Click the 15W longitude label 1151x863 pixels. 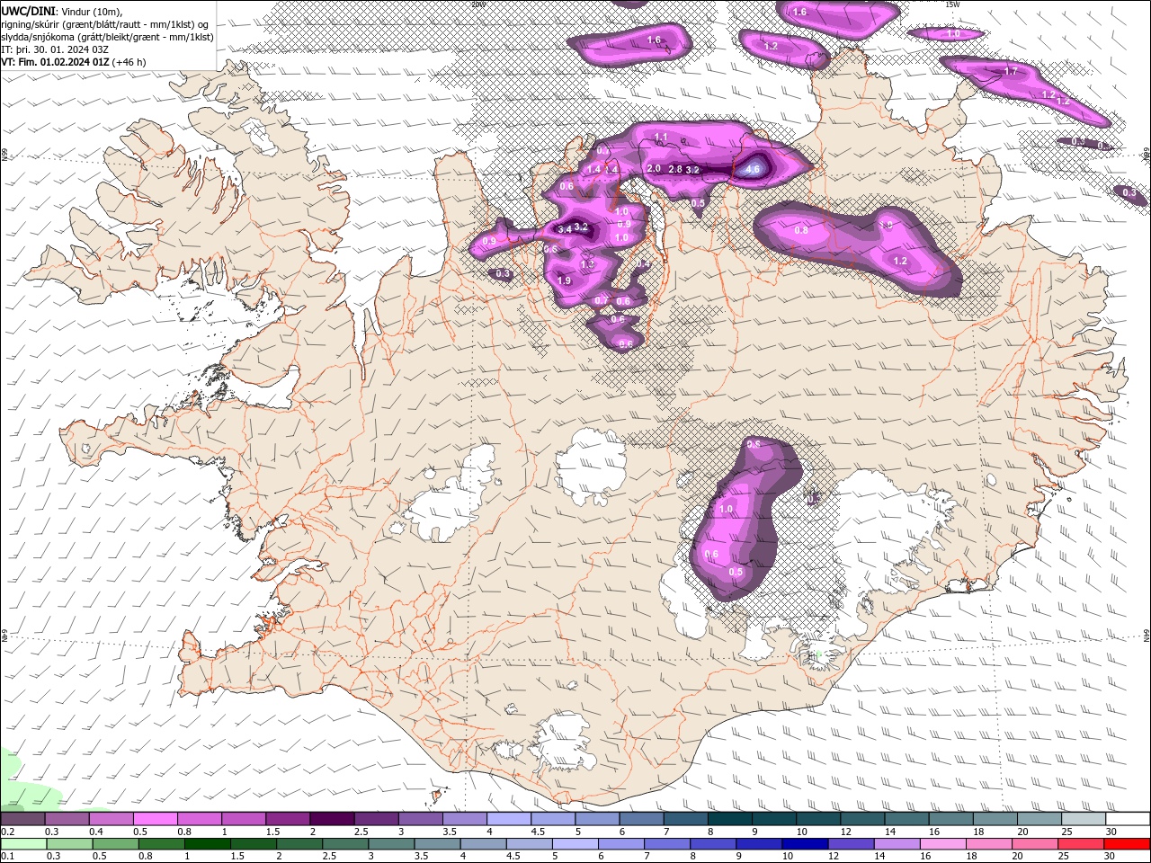(x=952, y=4)
